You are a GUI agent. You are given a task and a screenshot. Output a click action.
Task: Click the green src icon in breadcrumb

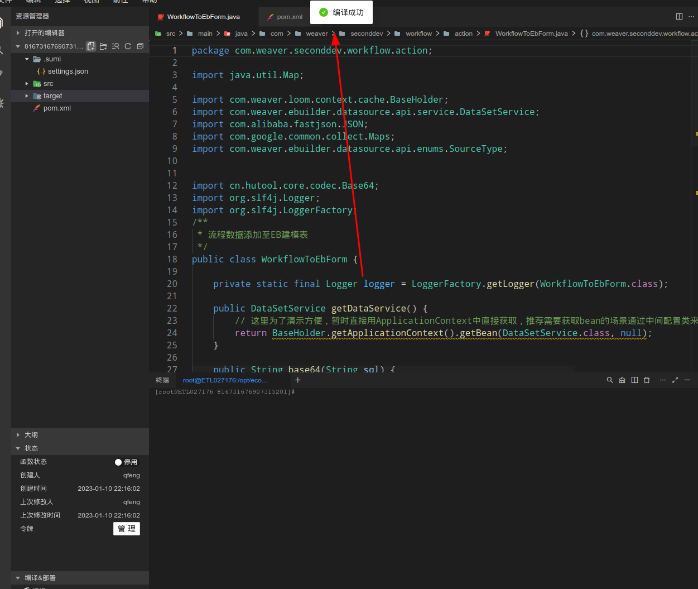[x=158, y=33]
